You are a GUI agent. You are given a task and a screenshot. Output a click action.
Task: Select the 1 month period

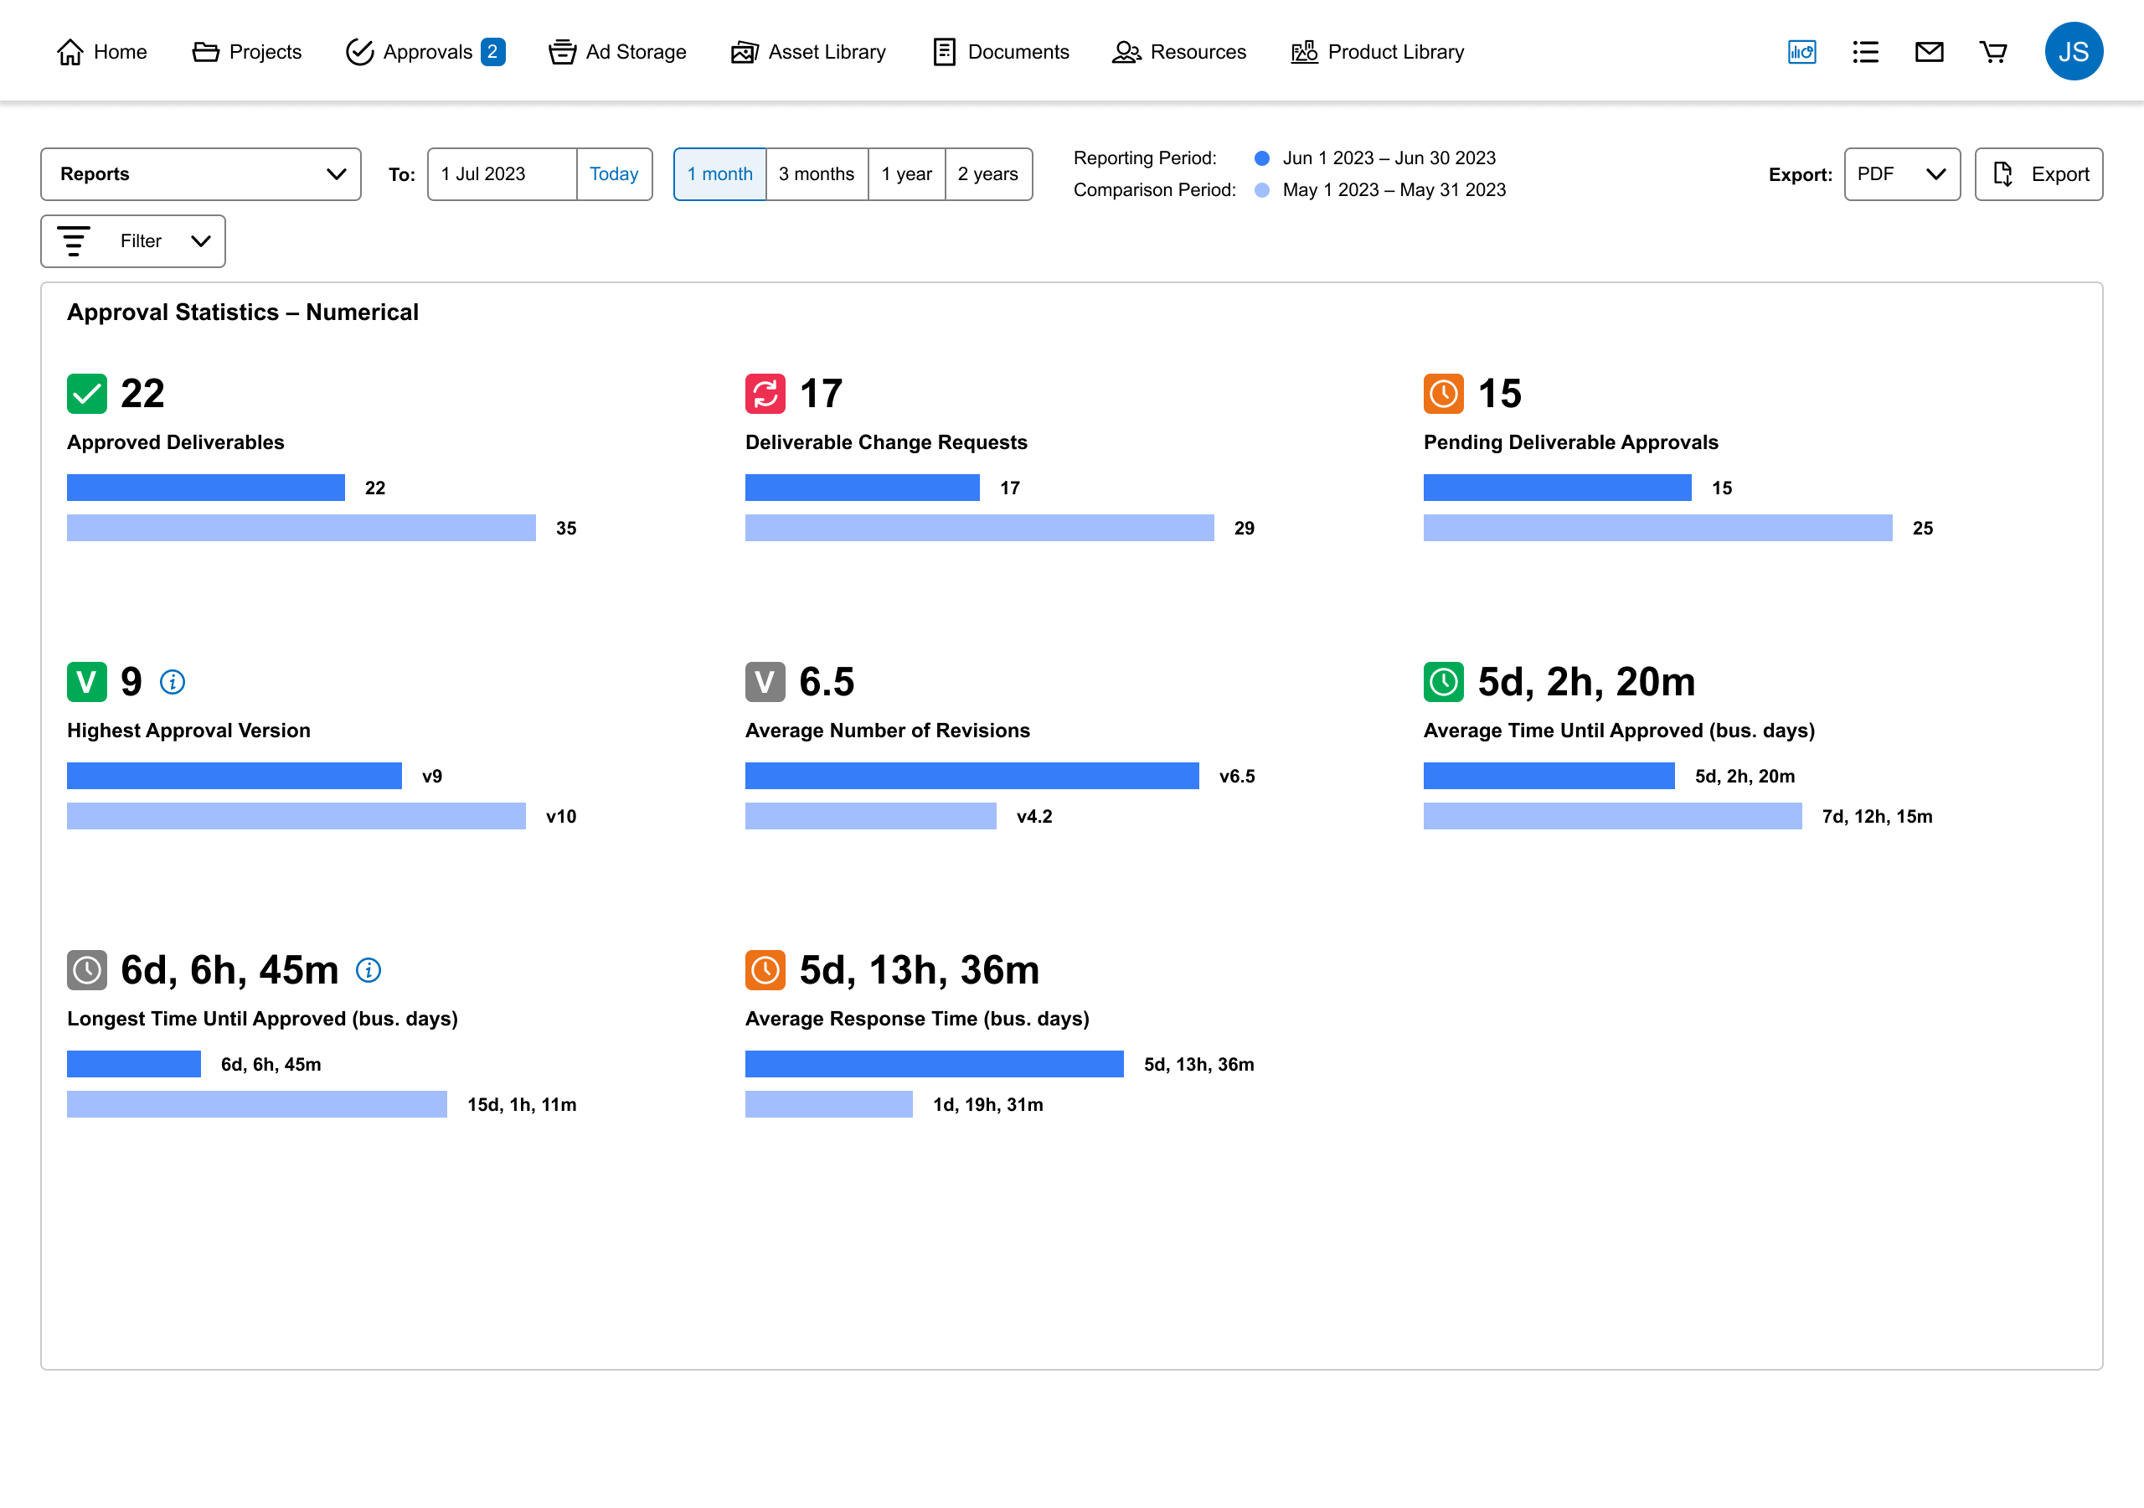click(x=720, y=173)
